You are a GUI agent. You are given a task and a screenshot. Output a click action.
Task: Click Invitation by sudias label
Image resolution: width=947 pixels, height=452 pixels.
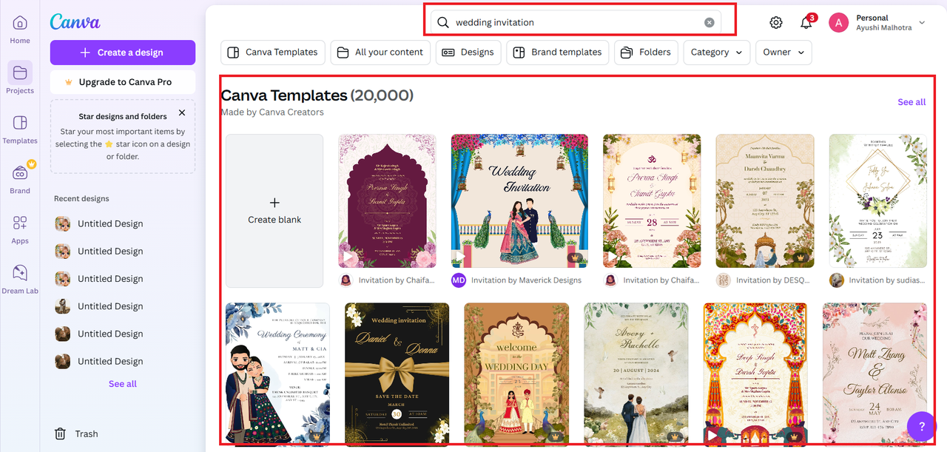point(888,280)
